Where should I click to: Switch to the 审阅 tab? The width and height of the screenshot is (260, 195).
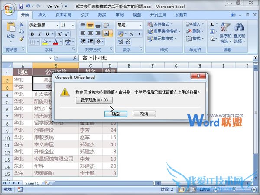120,15
